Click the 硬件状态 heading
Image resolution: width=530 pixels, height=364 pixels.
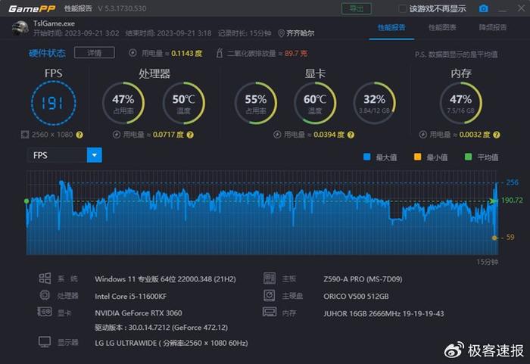47,53
